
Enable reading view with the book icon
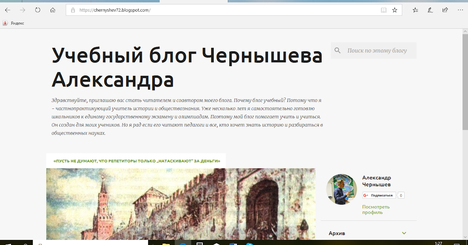(x=384, y=10)
